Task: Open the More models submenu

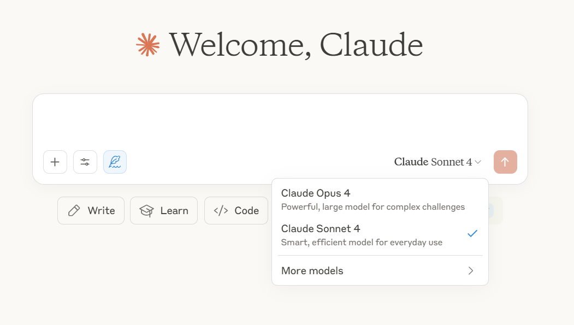Action: 380,271
